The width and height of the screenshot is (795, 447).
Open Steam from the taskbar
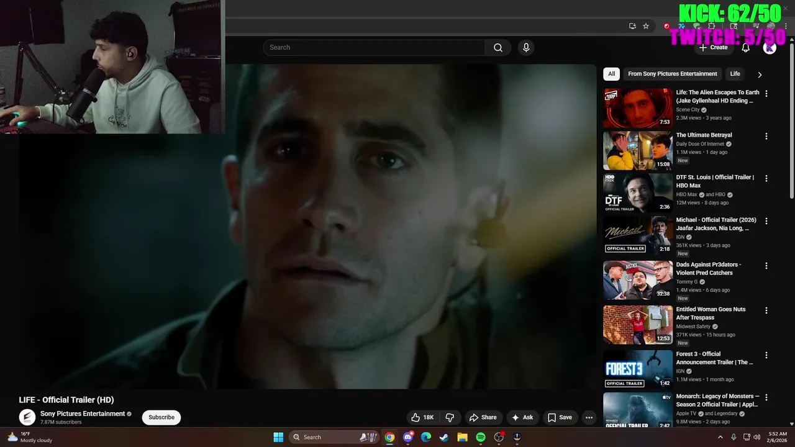[443, 437]
